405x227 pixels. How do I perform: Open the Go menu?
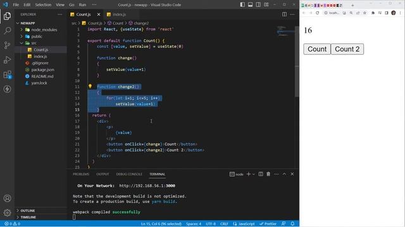pyautogui.click(x=72, y=4)
